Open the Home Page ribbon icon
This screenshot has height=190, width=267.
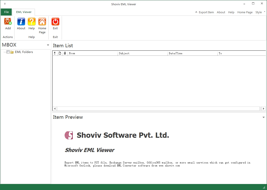click(42, 21)
